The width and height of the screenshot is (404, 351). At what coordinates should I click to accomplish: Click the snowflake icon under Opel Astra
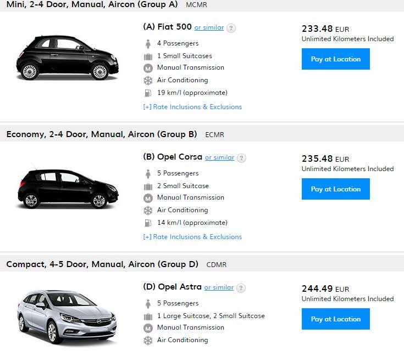pyautogui.click(x=148, y=341)
